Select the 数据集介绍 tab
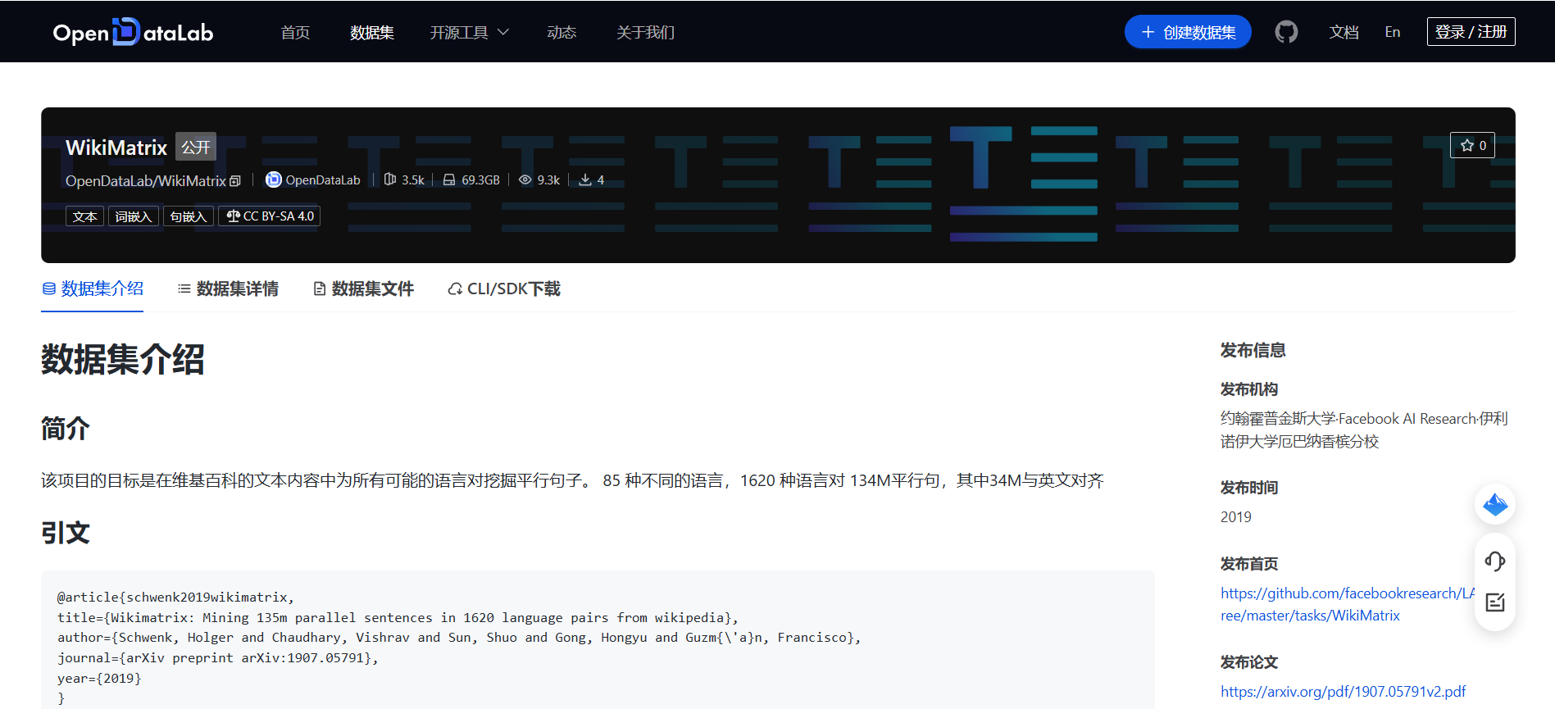The height and width of the screenshot is (709, 1555). tap(93, 289)
